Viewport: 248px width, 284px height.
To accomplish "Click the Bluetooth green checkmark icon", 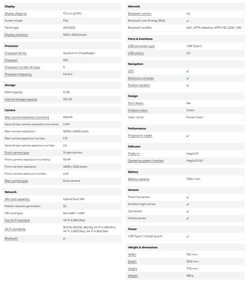I will point(64,238).
